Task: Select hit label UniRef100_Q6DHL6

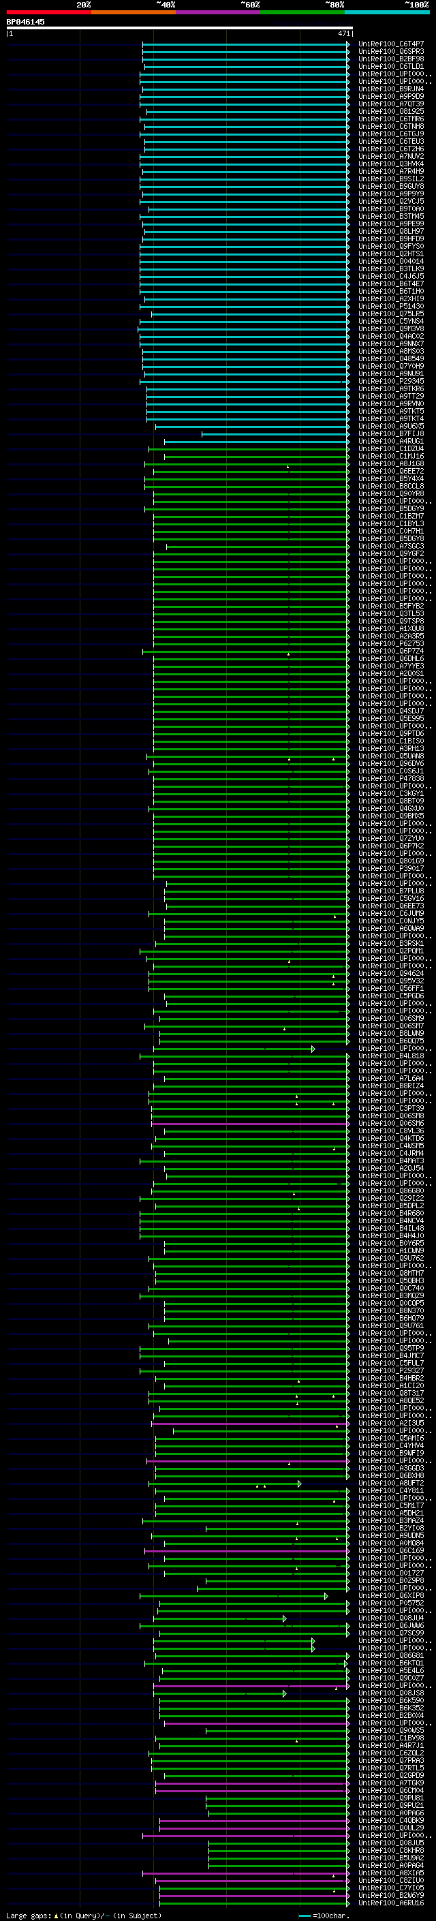Action: tap(391, 658)
